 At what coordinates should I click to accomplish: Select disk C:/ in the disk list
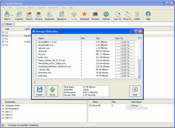[16, 33]
